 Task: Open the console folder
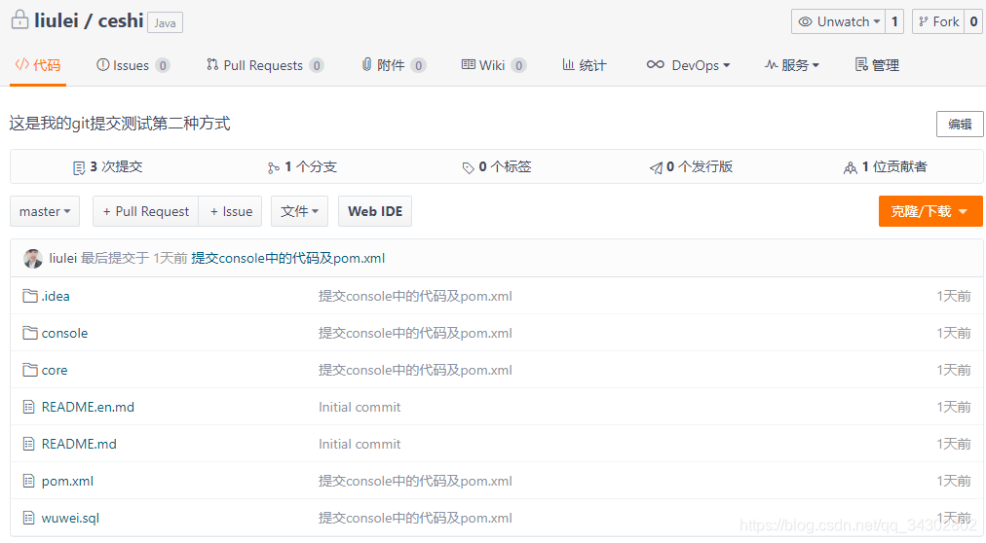point(64,333)
